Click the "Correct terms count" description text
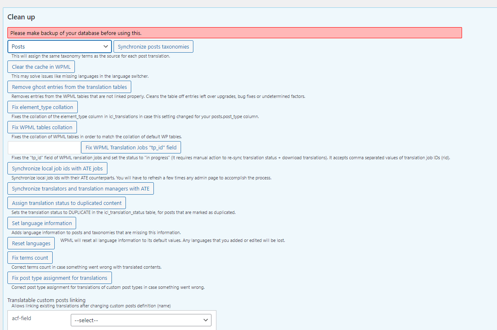 [86, 267]
